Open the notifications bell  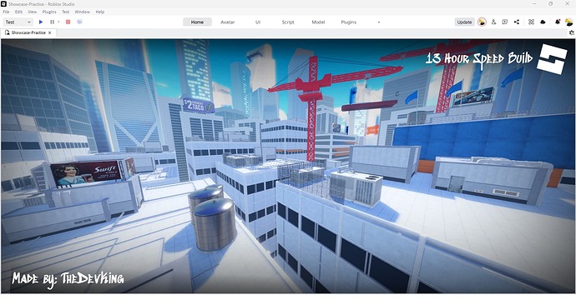click(x=558, y=22)
